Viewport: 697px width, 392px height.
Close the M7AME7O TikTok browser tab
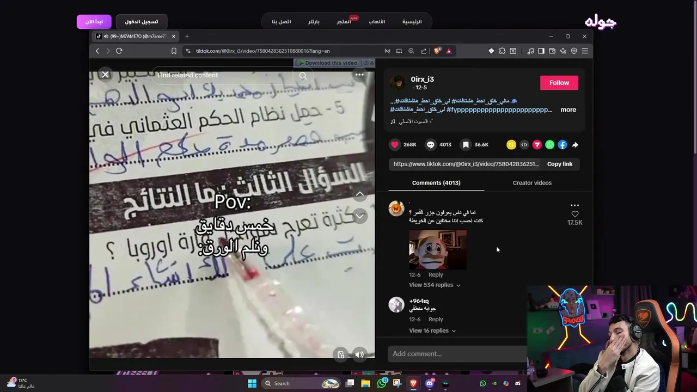point(174,36)
